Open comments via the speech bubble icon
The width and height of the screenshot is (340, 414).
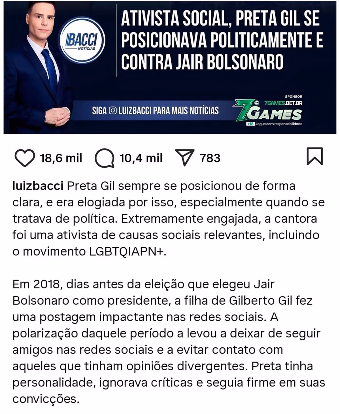point(105,158)
